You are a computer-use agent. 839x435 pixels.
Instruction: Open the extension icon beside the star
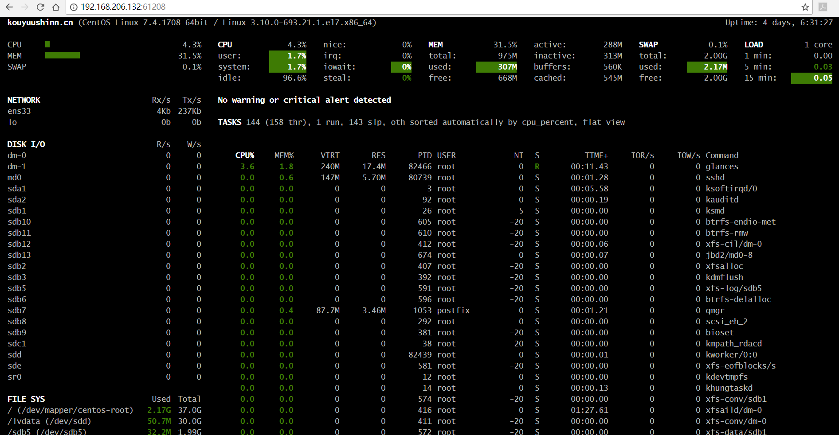click(823, 7)
